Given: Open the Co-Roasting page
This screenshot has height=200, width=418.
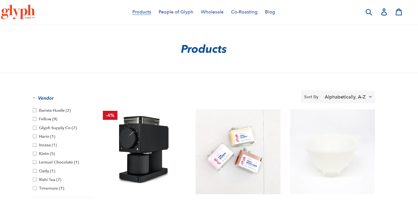Looking at the screenshot, I should coord(244,12).
